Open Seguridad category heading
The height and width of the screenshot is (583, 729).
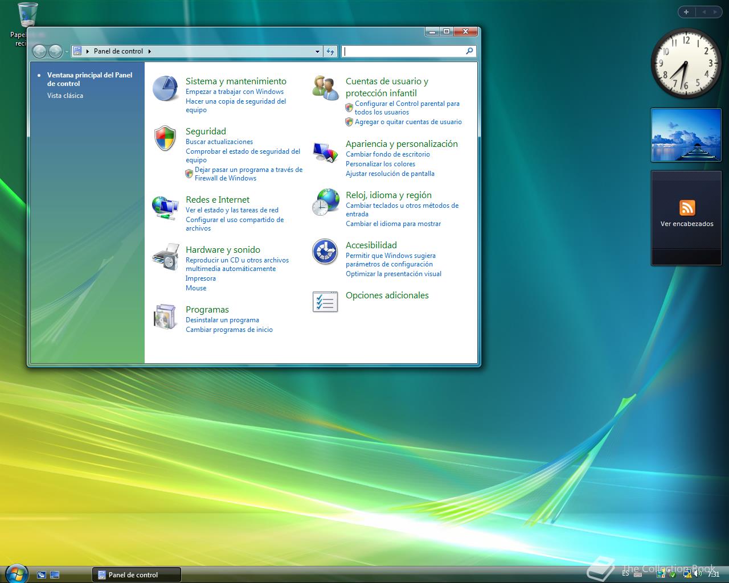(x=206, y=132)
